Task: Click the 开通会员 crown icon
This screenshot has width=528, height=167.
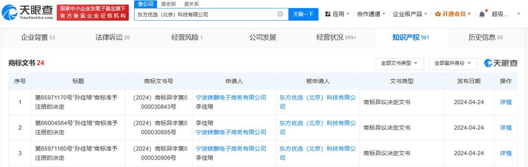Action: (x=438, y=14)
